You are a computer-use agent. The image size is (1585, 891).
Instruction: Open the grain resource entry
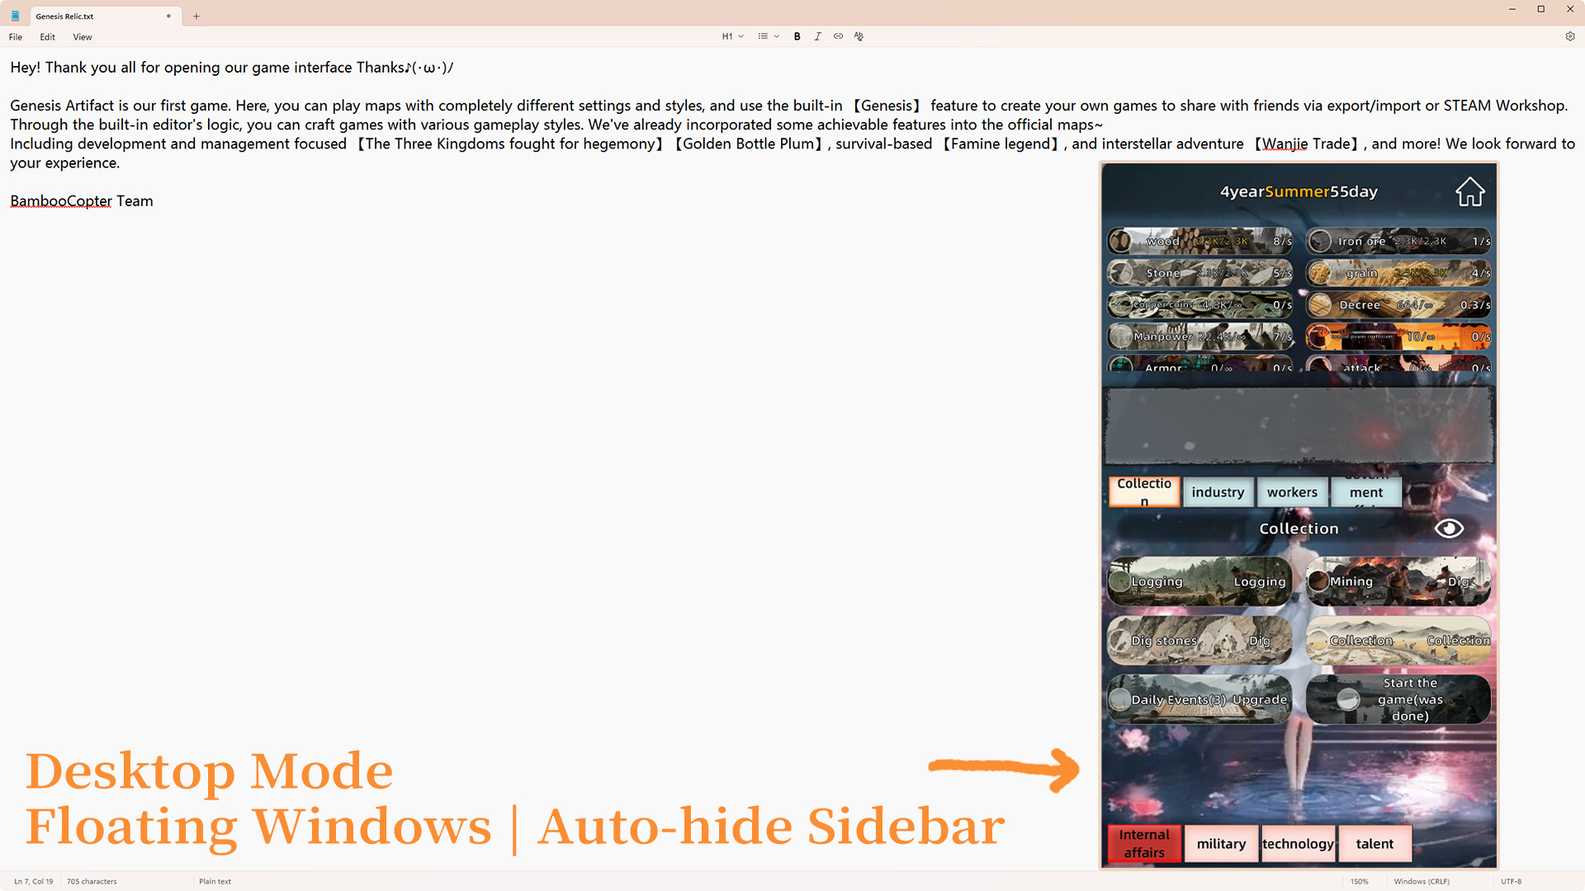(x=1398, y=272)
